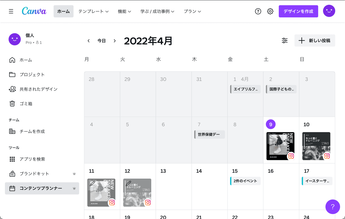345x219 pixels.
Task: Click the hamburger menu icon
Action: pos(11,11)
